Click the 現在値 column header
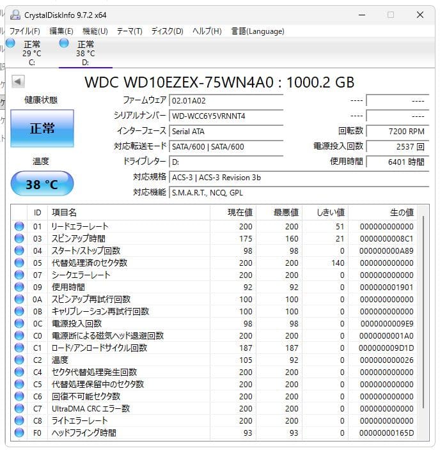Image resolution: width=447 pixels, height=453 pixels. tap(233, 213)
